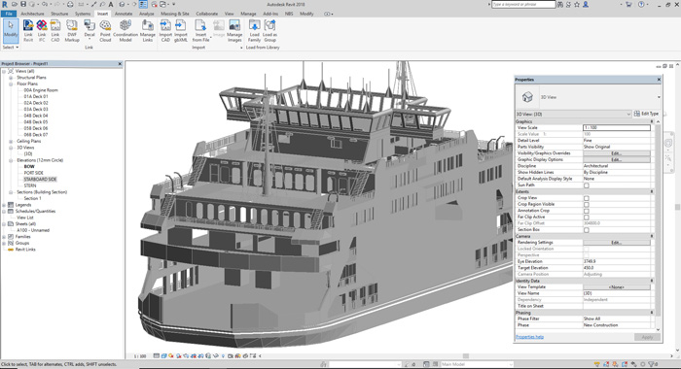681x369 pixels.
Task: Click the Link Revit icon
Action: 28,31
